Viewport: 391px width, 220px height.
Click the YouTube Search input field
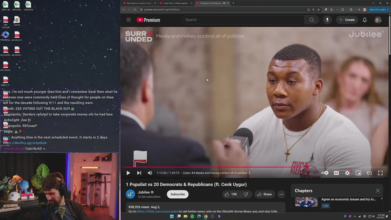(243, 20)
